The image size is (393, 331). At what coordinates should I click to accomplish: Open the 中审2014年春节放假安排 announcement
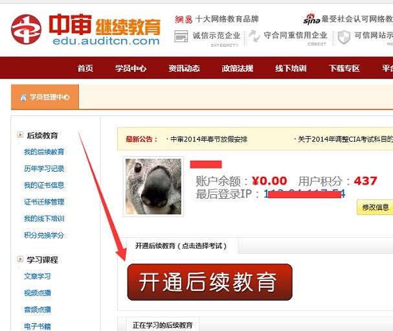click(208, 139)
